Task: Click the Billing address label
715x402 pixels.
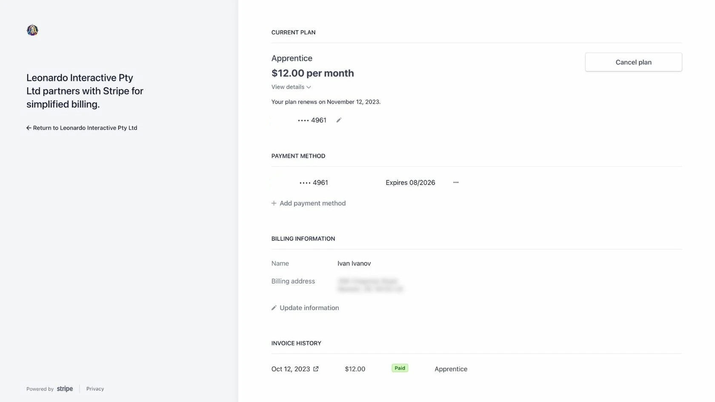Action: (293, 281)
